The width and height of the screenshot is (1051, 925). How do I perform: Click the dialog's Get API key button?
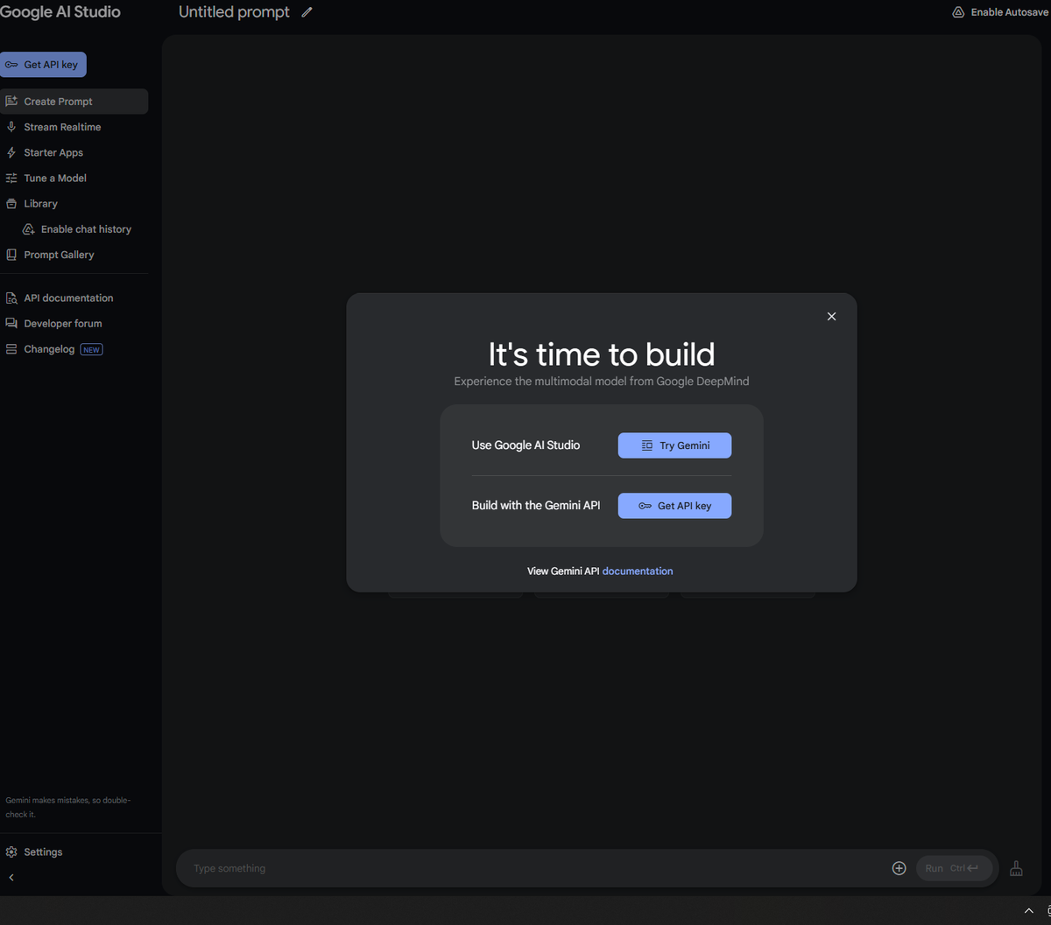[674, 506]
